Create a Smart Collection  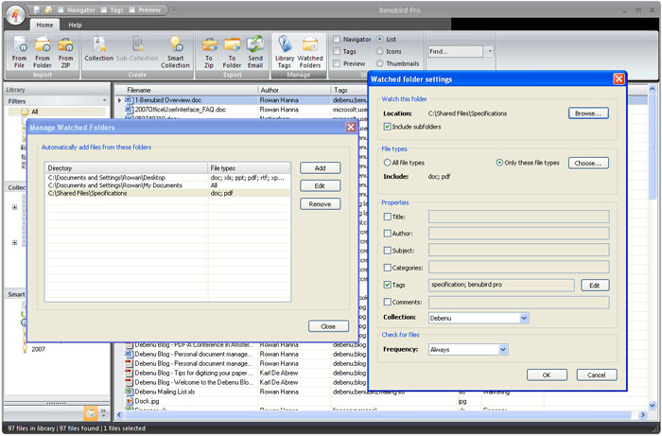pos(175,52)
